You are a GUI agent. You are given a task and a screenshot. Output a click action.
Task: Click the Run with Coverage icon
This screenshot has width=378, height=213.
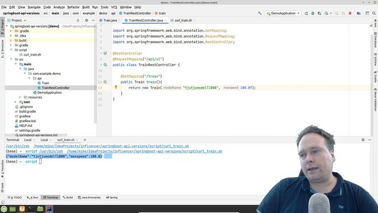320,13
